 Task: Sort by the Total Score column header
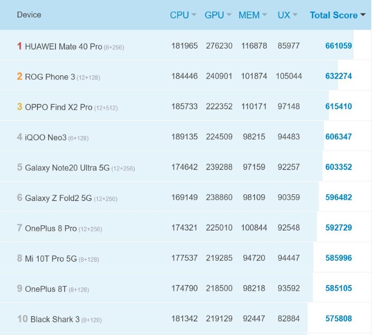pos(333,15)
